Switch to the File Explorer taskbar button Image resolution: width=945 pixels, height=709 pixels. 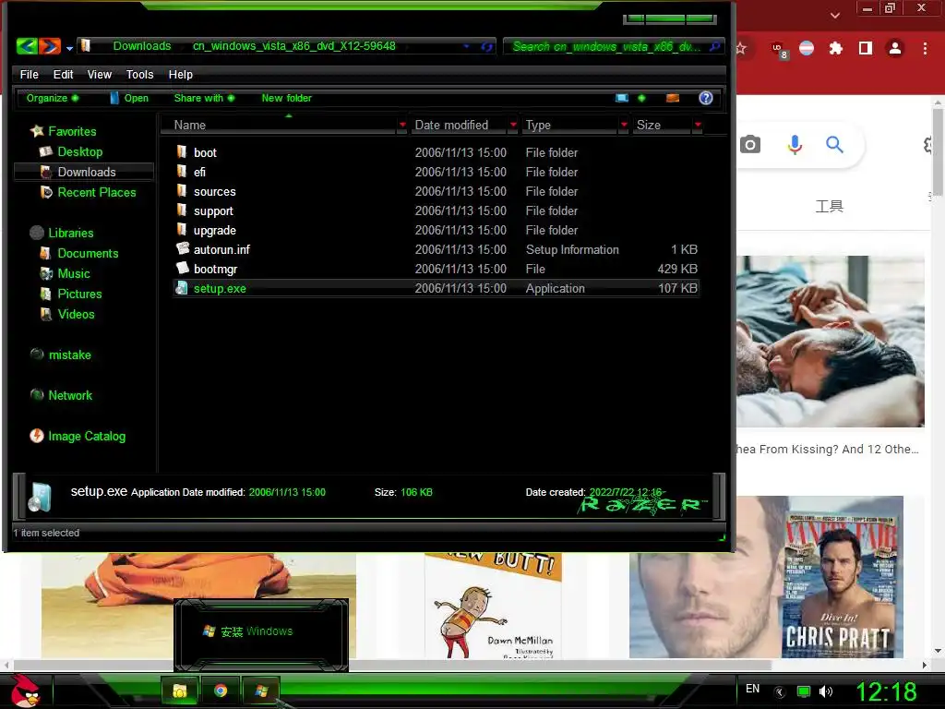tap(179, 691)
